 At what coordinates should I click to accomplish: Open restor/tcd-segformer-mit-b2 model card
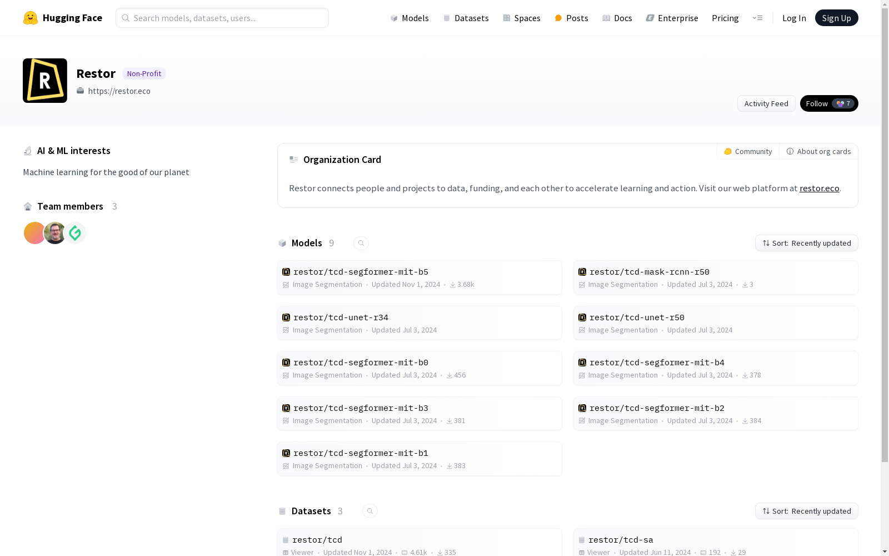tap(716, 414)
